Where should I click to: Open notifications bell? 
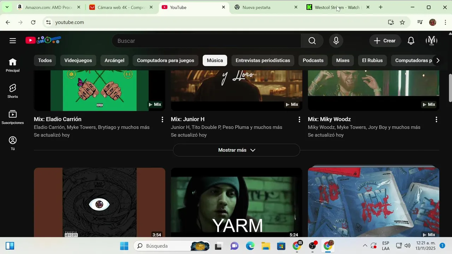(411, 41)
